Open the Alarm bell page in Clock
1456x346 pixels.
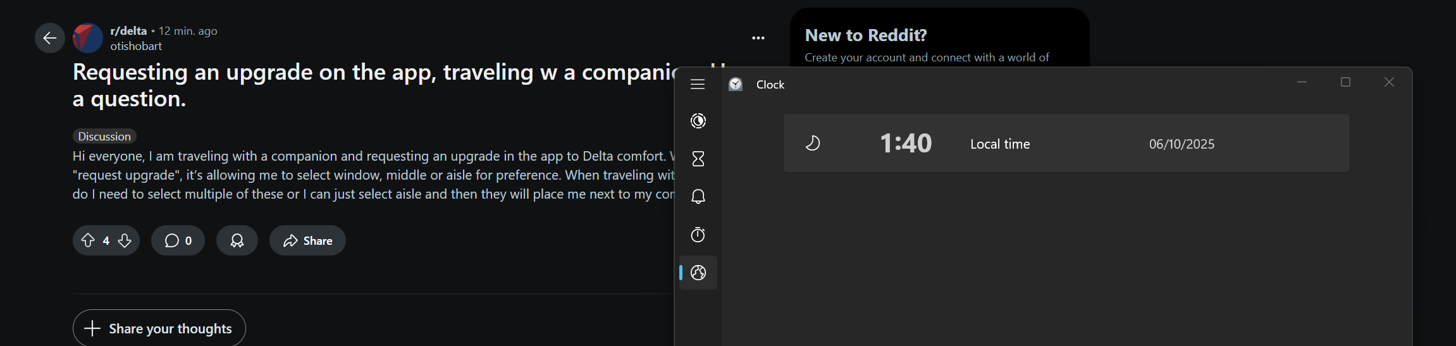[x=698, y=197]
